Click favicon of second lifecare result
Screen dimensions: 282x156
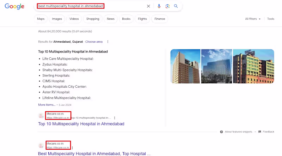(x=41, y=145)
